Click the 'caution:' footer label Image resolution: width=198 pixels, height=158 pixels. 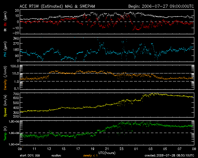point(56,156)
